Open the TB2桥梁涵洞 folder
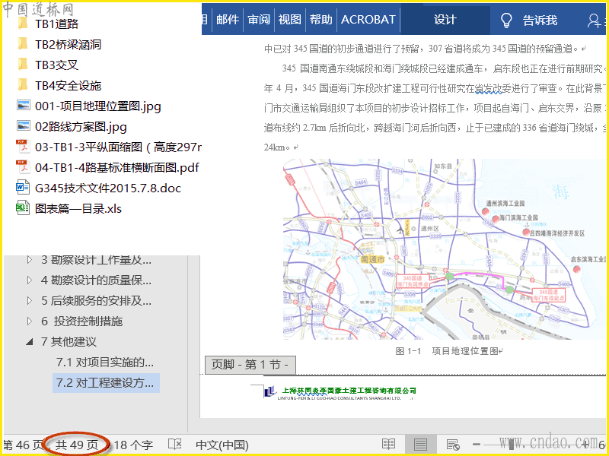Screen dimensions: 609x456 click(x=68, y=44)
